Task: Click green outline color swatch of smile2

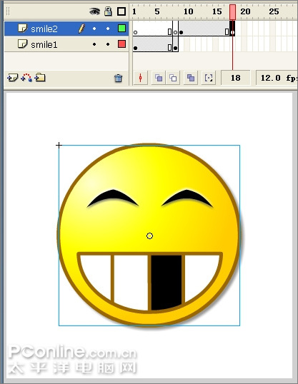Action: 122,29
